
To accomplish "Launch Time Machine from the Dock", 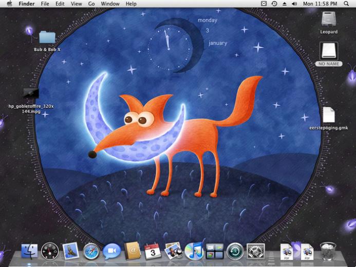I will click(235, 251).
